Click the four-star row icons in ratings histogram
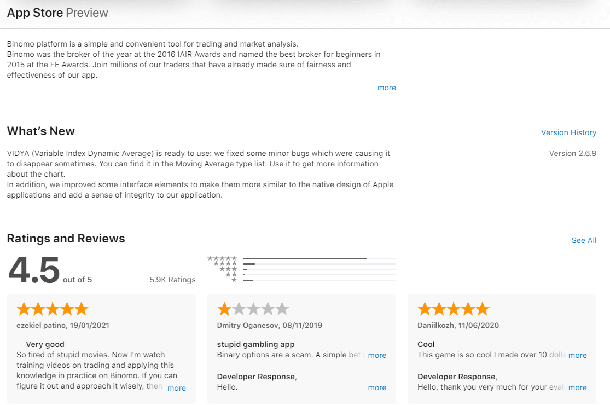The height and width of the screenshot is (405, 610). [x=225, y=264]
